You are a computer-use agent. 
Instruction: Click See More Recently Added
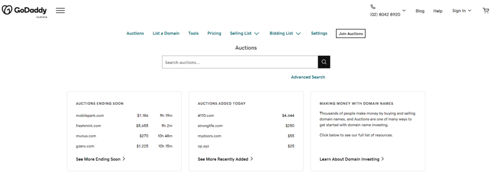coord(225,159)
